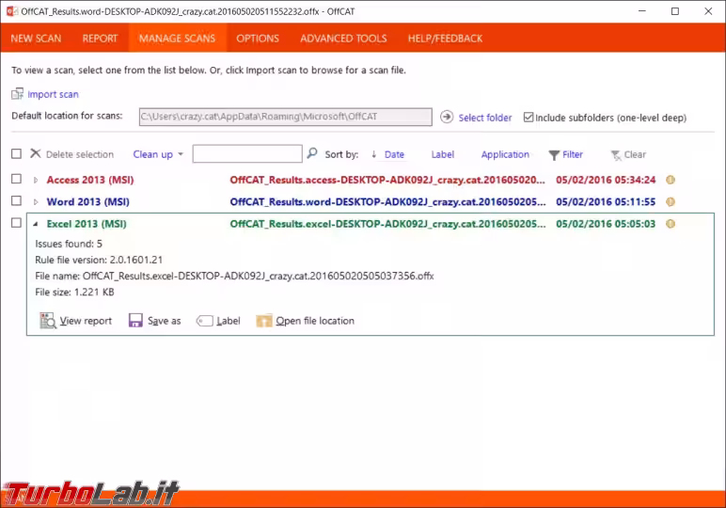
Task: Click the Save as floppy disk icon
Action: pyautogui.click(x=135, y=321)
